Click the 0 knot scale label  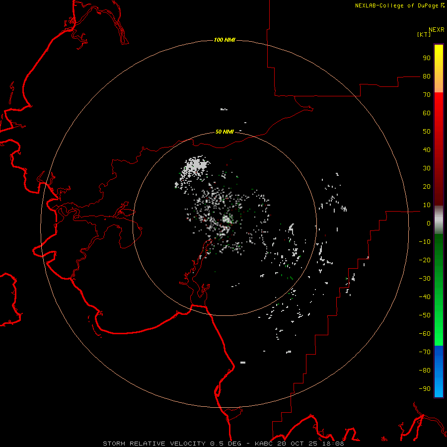[x=429, y=223]
